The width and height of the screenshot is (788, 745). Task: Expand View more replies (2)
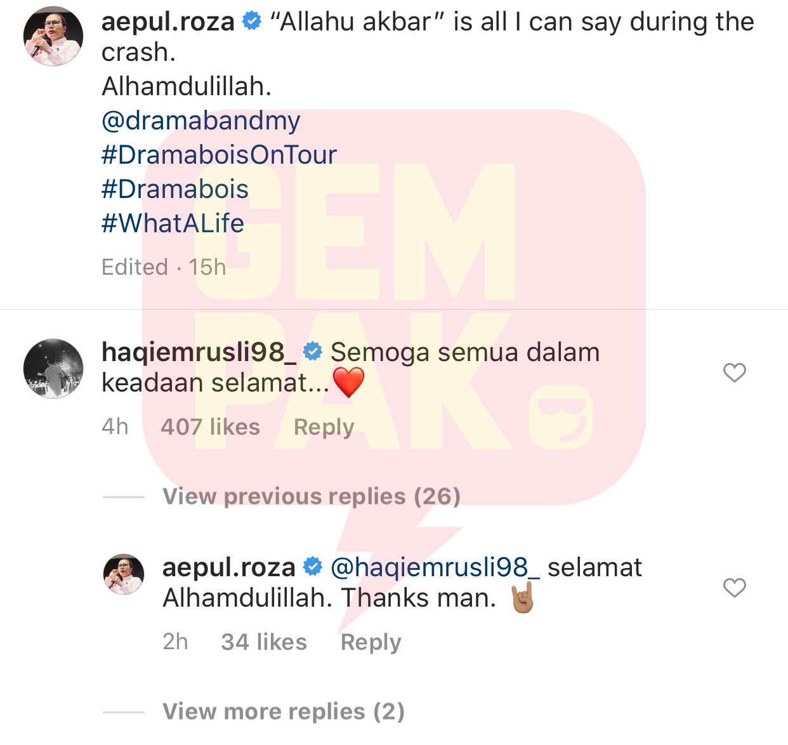coord(284,711)
